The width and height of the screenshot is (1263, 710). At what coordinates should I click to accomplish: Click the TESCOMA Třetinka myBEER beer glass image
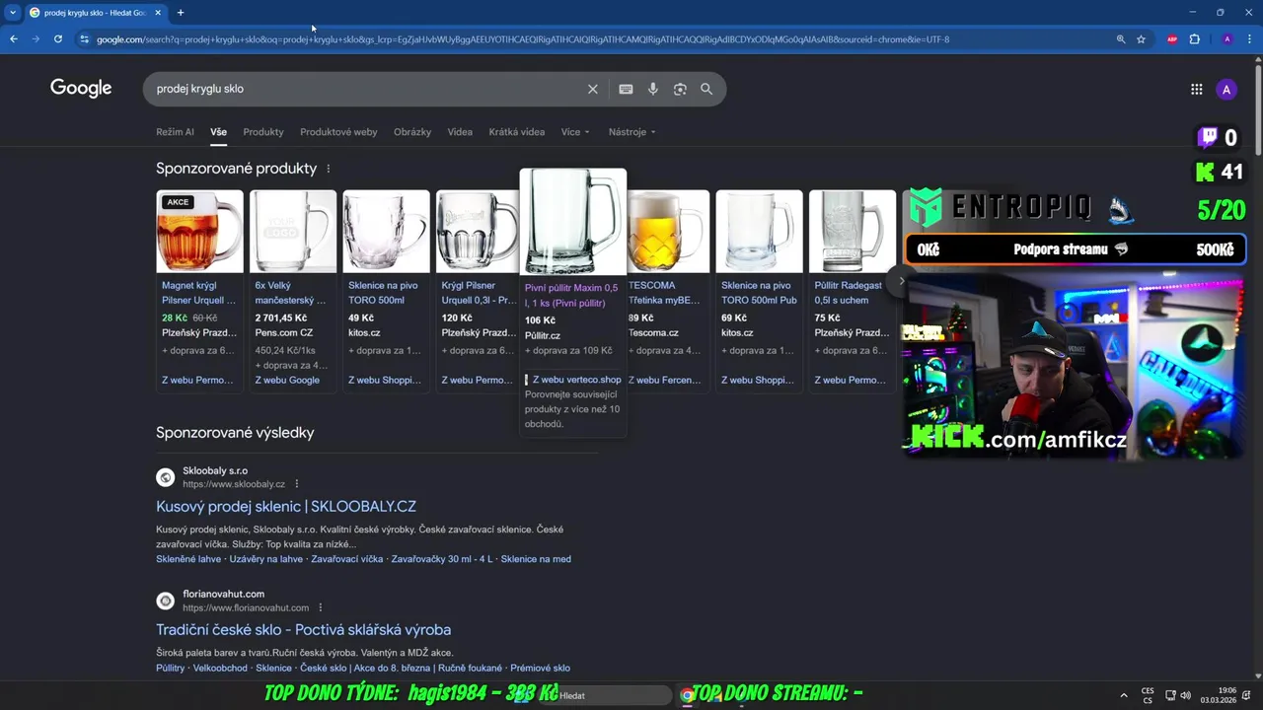tap(668, 231)
